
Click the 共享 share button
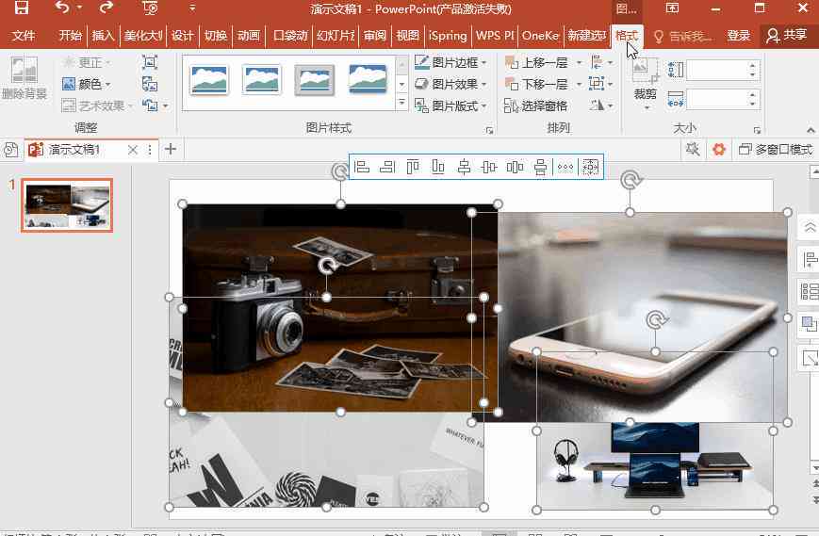tap(786, 36)
